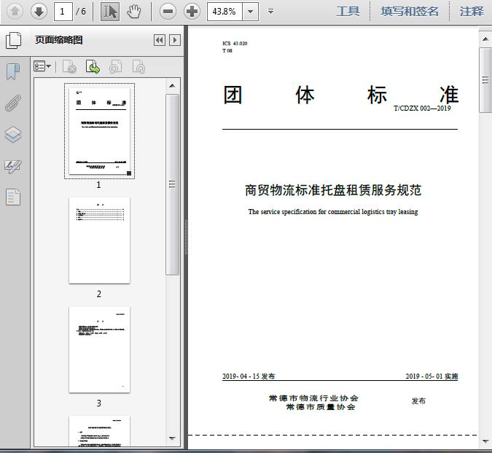
Task: Click the current page number field
Action: click(x=63, y=12)
